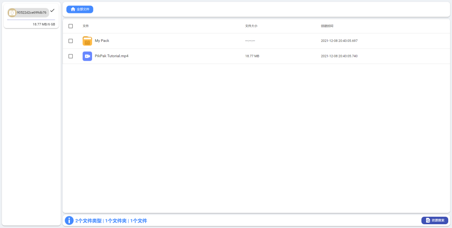This screenshot has width=452, height=228.
Task: Click the 2个文件类型 status summary text
Action: click(88, 221)
